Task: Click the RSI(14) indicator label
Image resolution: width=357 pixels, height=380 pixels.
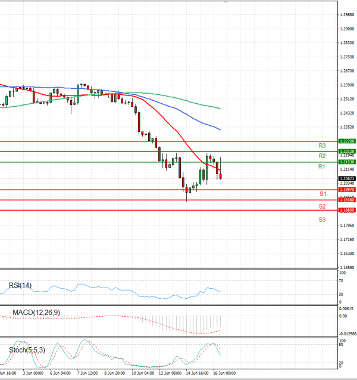Action: tap(20, 286)
